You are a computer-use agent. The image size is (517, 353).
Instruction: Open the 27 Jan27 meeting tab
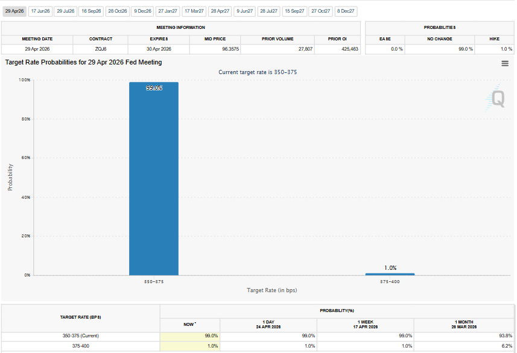pyautogui.click(x=168, y=11)
